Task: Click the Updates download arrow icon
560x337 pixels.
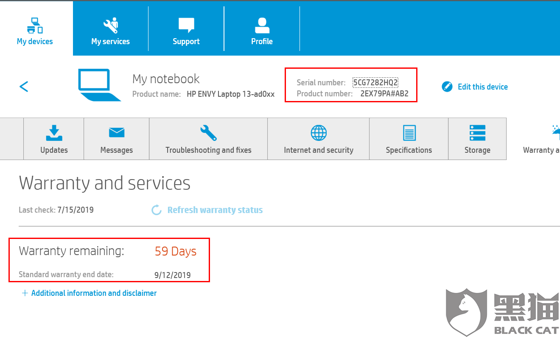Action: tap(54, 133)
